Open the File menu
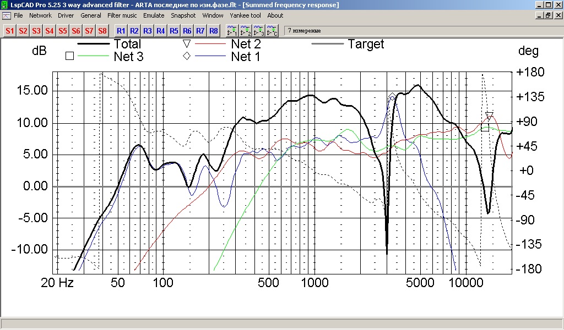This screenshot has height=330, width=564. (x=18, y=15)
